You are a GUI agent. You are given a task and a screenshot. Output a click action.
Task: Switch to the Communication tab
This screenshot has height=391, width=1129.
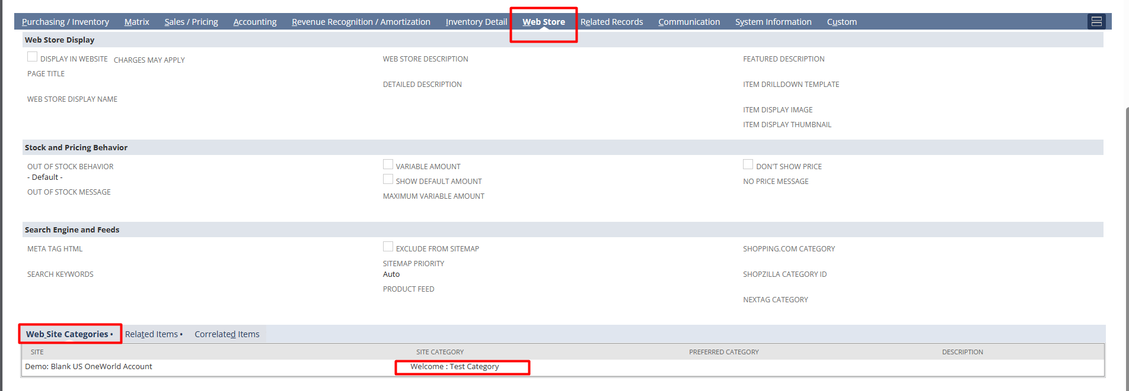coord(689,22)
